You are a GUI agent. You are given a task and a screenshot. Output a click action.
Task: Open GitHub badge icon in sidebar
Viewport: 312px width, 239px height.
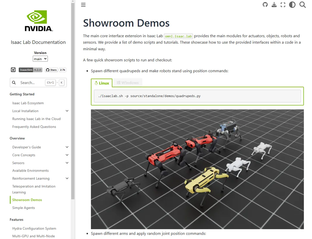pyautogui.click(x=13, y=70)
